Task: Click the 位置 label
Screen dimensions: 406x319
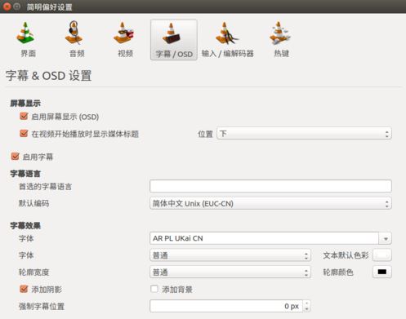Action: [x=205, y=134]
